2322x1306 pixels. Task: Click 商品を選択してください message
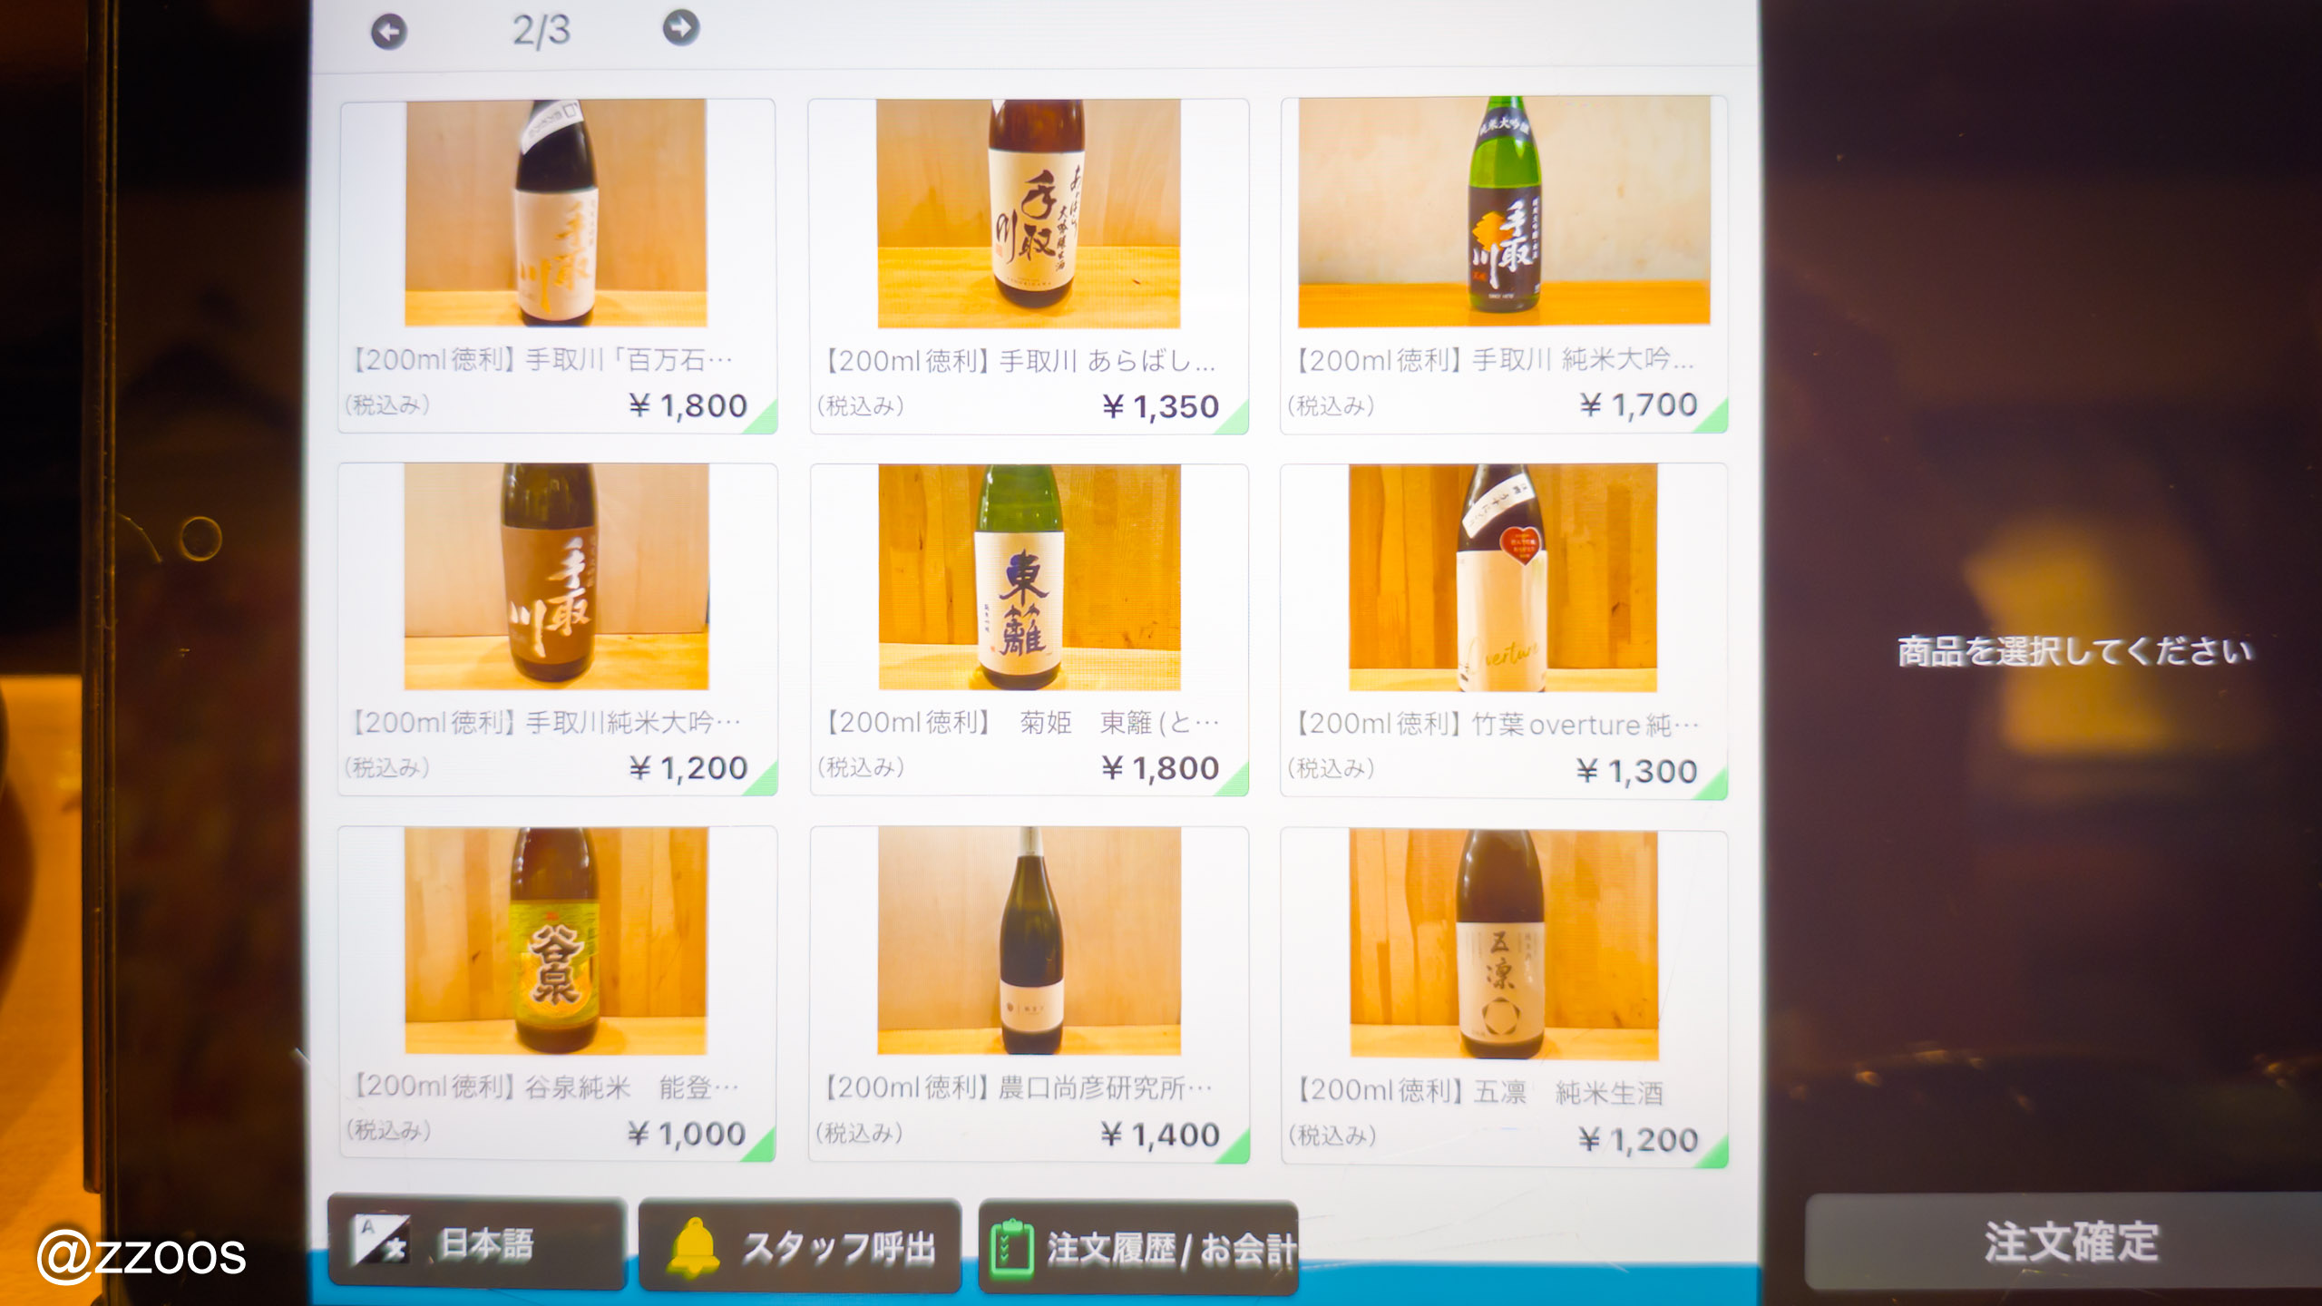point(2075,651)
